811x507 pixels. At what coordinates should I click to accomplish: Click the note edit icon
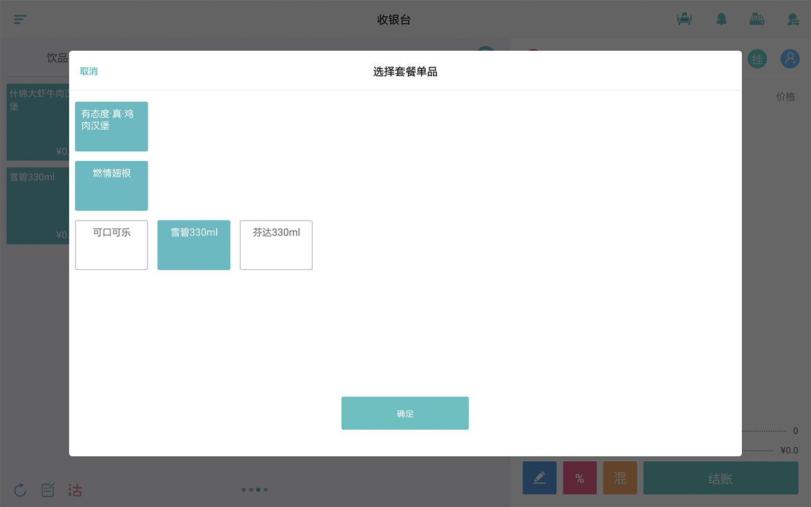[48, 490]
